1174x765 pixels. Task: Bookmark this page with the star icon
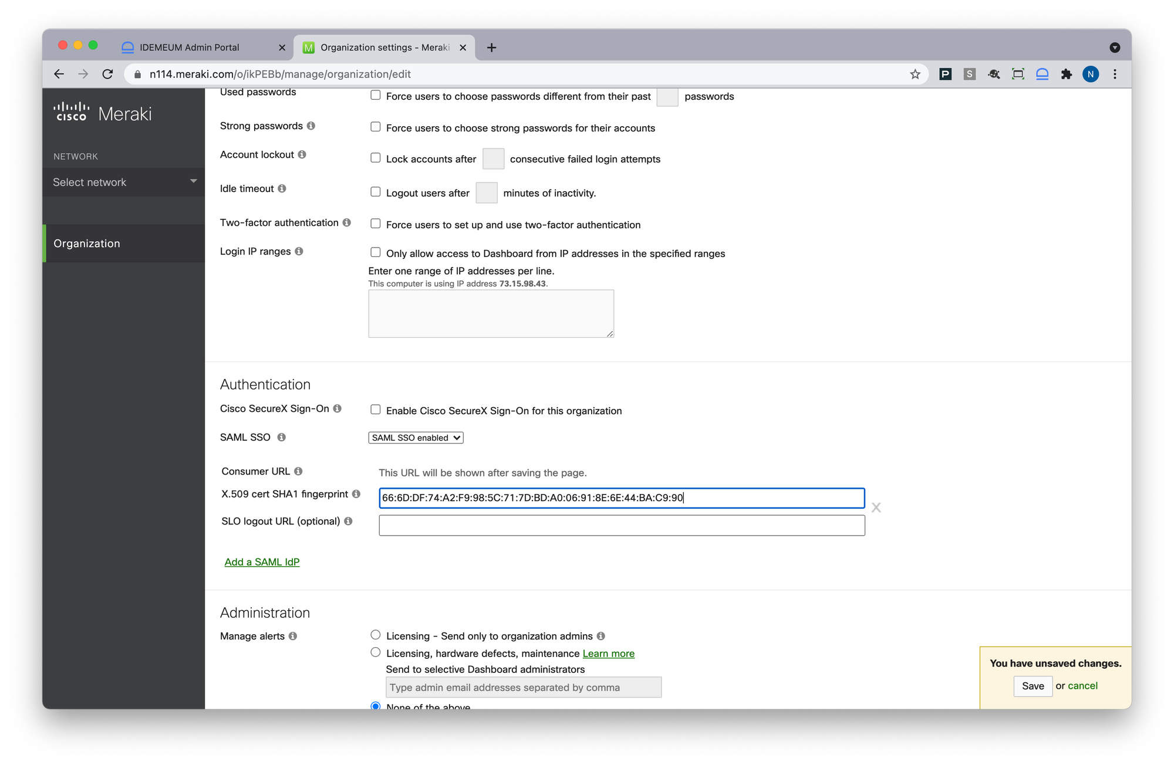tap(915, 74)
